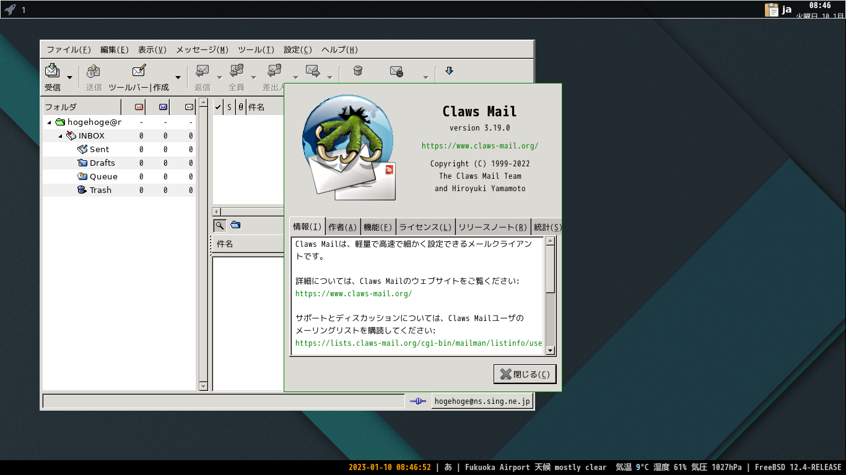Click the spam envelope toolbar icon
The image size is (846, 475).
click(x=397, y=71)
